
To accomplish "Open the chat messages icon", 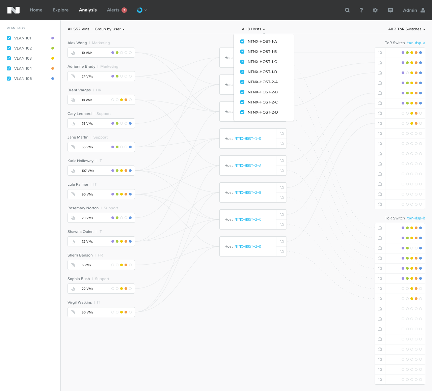I will click(390, 10).
